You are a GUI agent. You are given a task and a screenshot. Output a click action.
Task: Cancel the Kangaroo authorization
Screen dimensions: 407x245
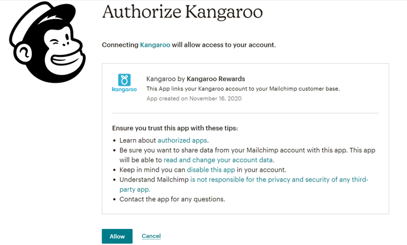[x=151, y=236]
